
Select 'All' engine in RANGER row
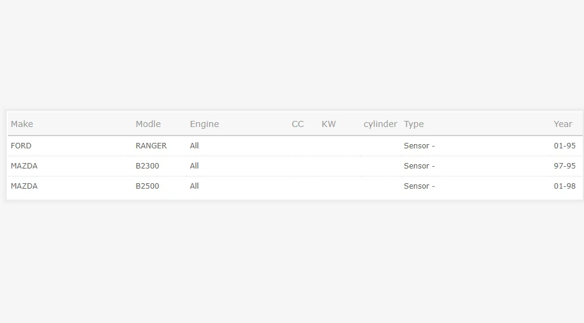tap(194, 146)
